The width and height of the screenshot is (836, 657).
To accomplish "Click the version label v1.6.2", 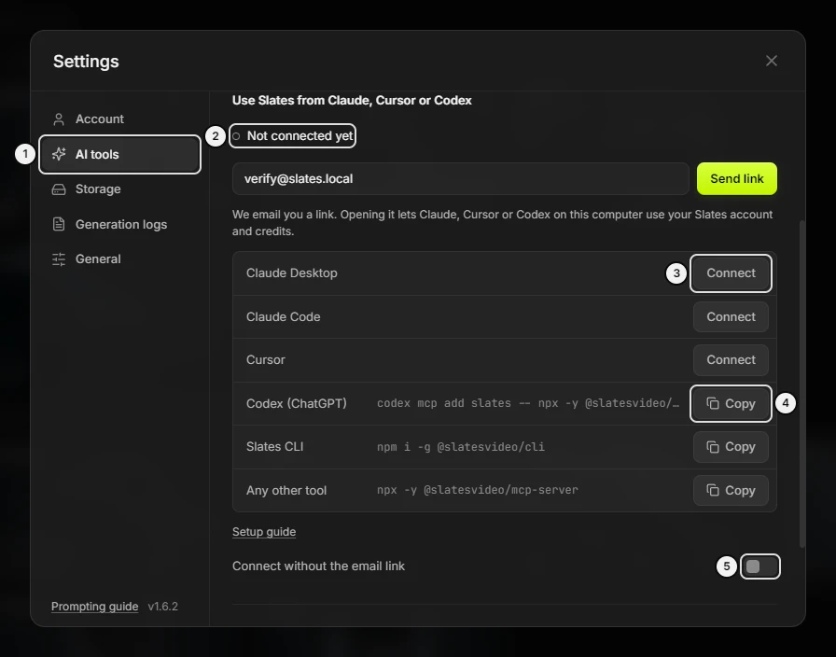I will (162, 607).
